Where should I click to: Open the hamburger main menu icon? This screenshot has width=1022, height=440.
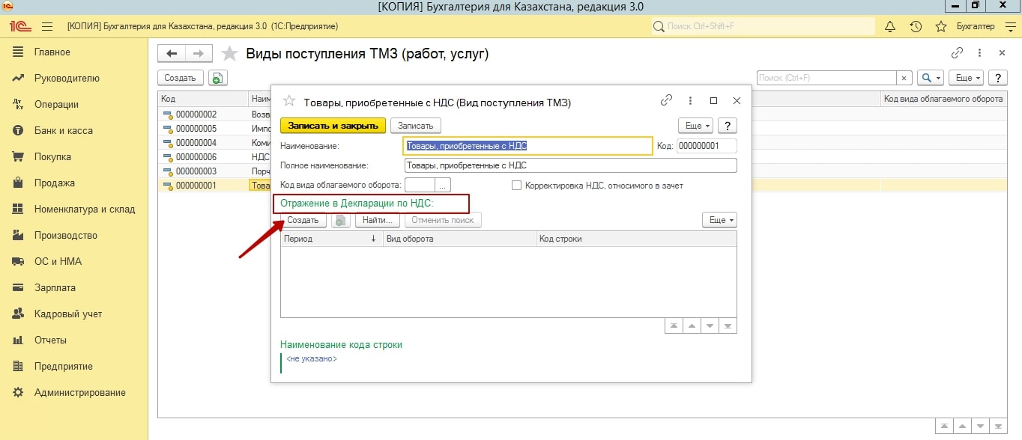click(47, 26)
